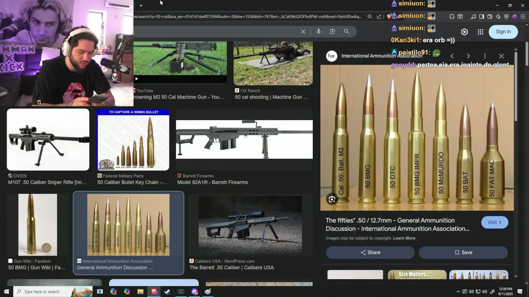
Task: Open the browser hamburger menu
Action: [x=523, y=16]
